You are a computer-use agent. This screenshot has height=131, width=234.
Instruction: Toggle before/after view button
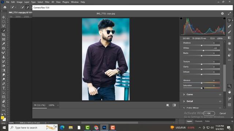(174, 105)
